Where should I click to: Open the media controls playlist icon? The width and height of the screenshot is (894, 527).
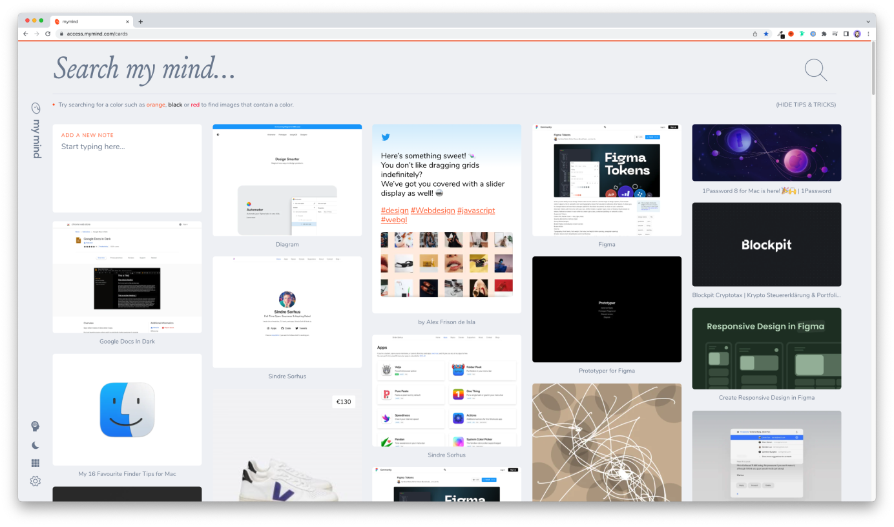835,34
